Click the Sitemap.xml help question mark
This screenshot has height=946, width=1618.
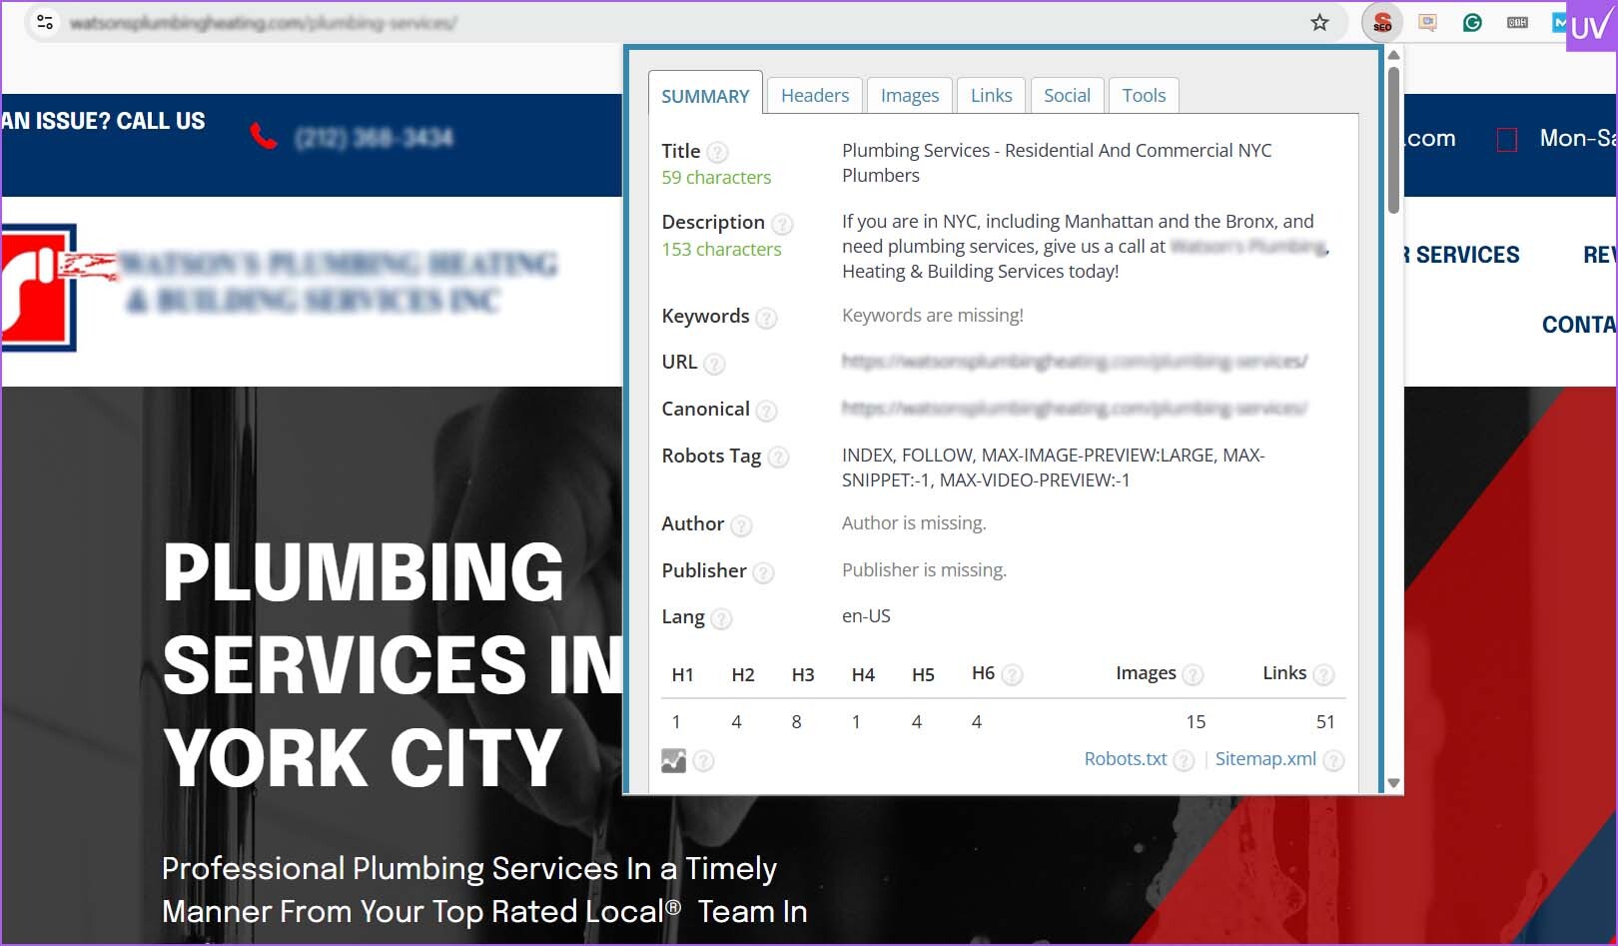pyautogui.click(x=1333, y=761)
